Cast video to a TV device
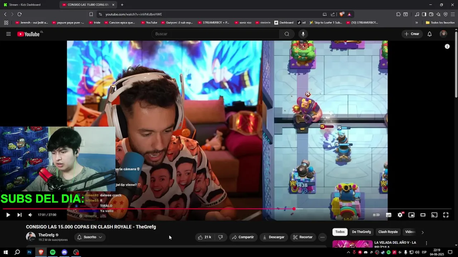Screen dimensions: 458x257 (434, 215)
